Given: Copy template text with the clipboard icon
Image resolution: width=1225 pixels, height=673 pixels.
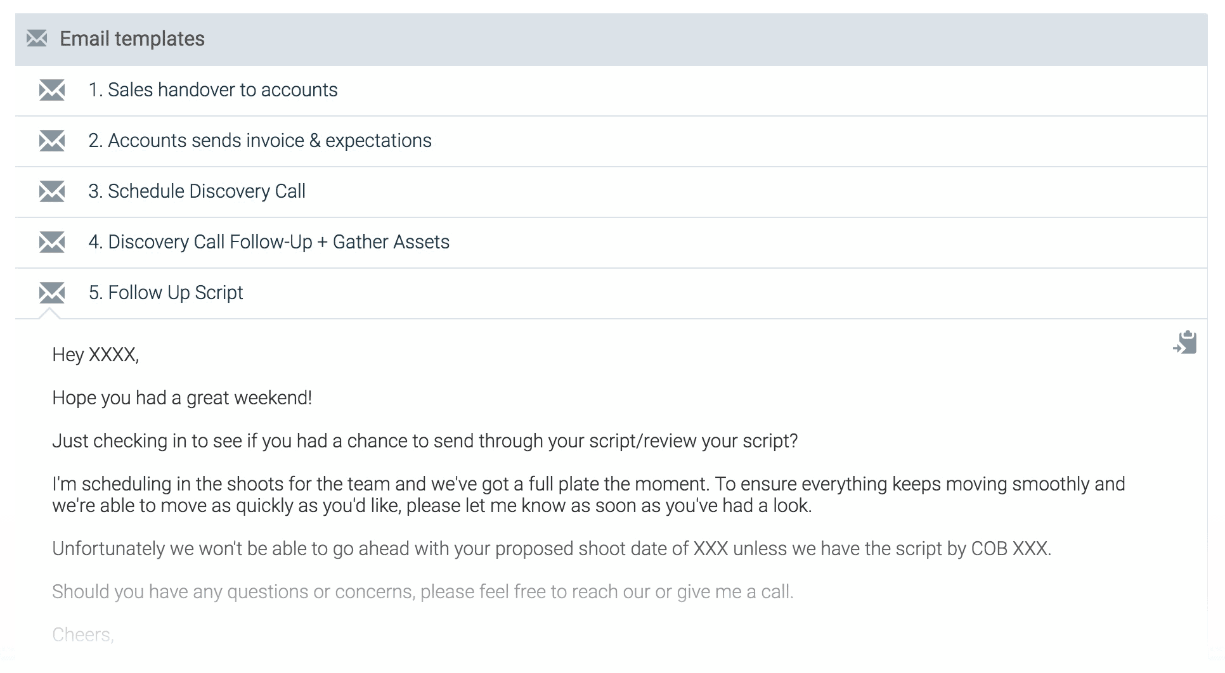Looking at the screenshot, I should pos(1184,342).
